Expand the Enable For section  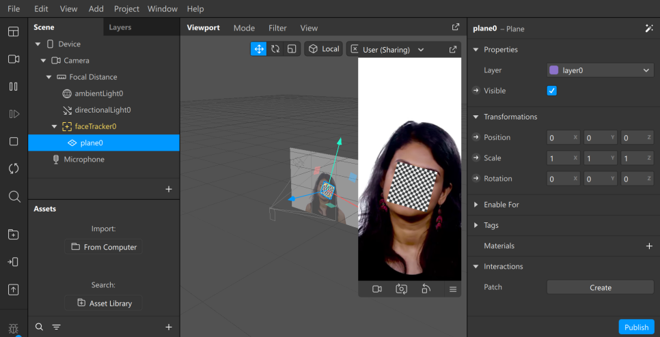click(476, 205)
